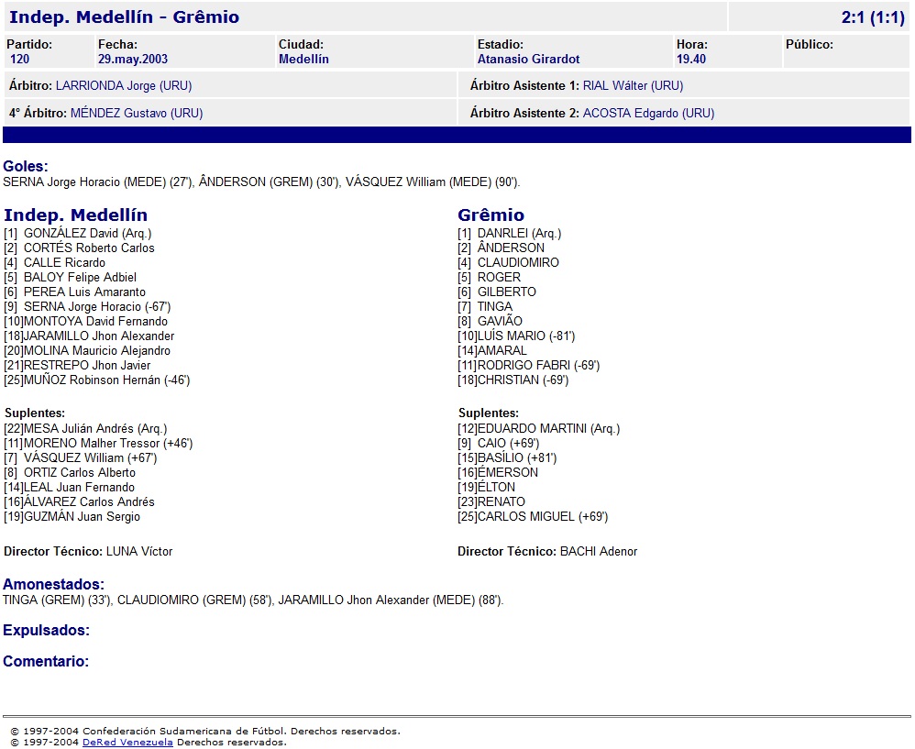
Task: Select player 'LUÍS MARIO (-81')'
Action: point(526,336)
